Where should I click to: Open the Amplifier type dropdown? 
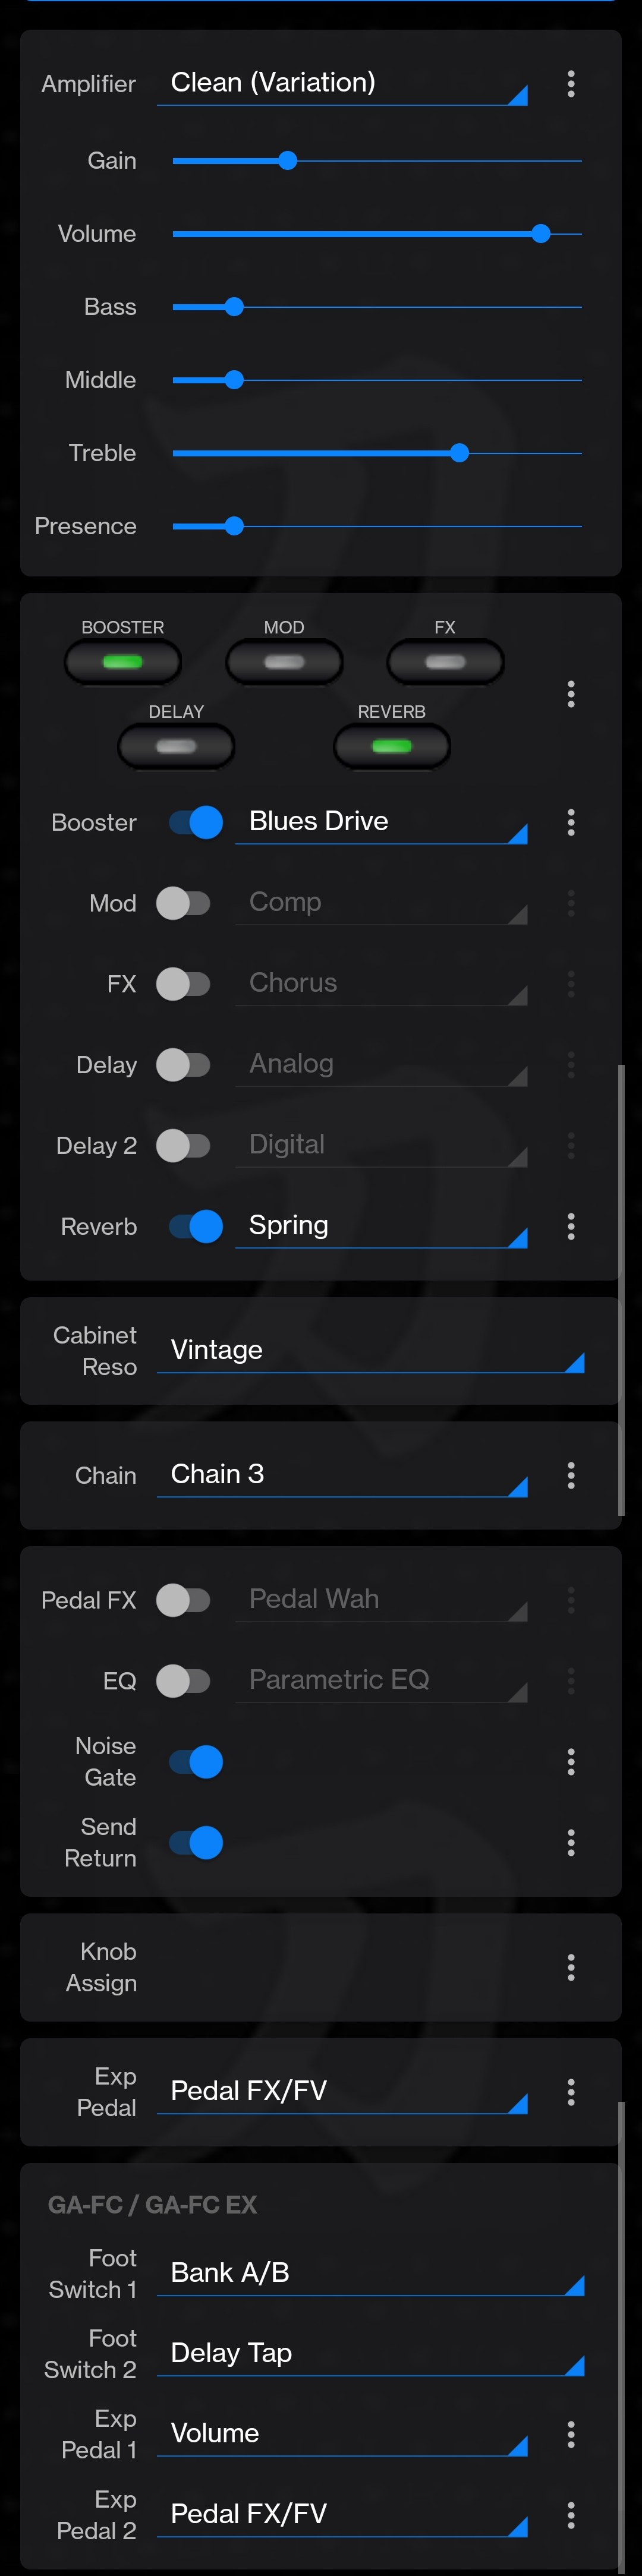[x=342, y=84]
